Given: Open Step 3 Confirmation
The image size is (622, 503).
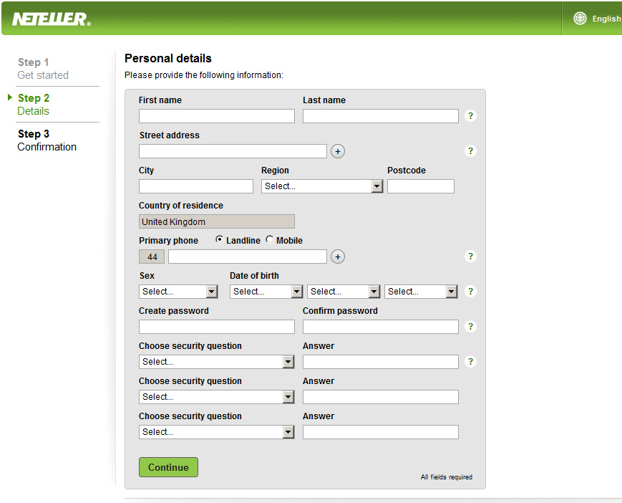Looking at the screenshot, I should point(47,140).
